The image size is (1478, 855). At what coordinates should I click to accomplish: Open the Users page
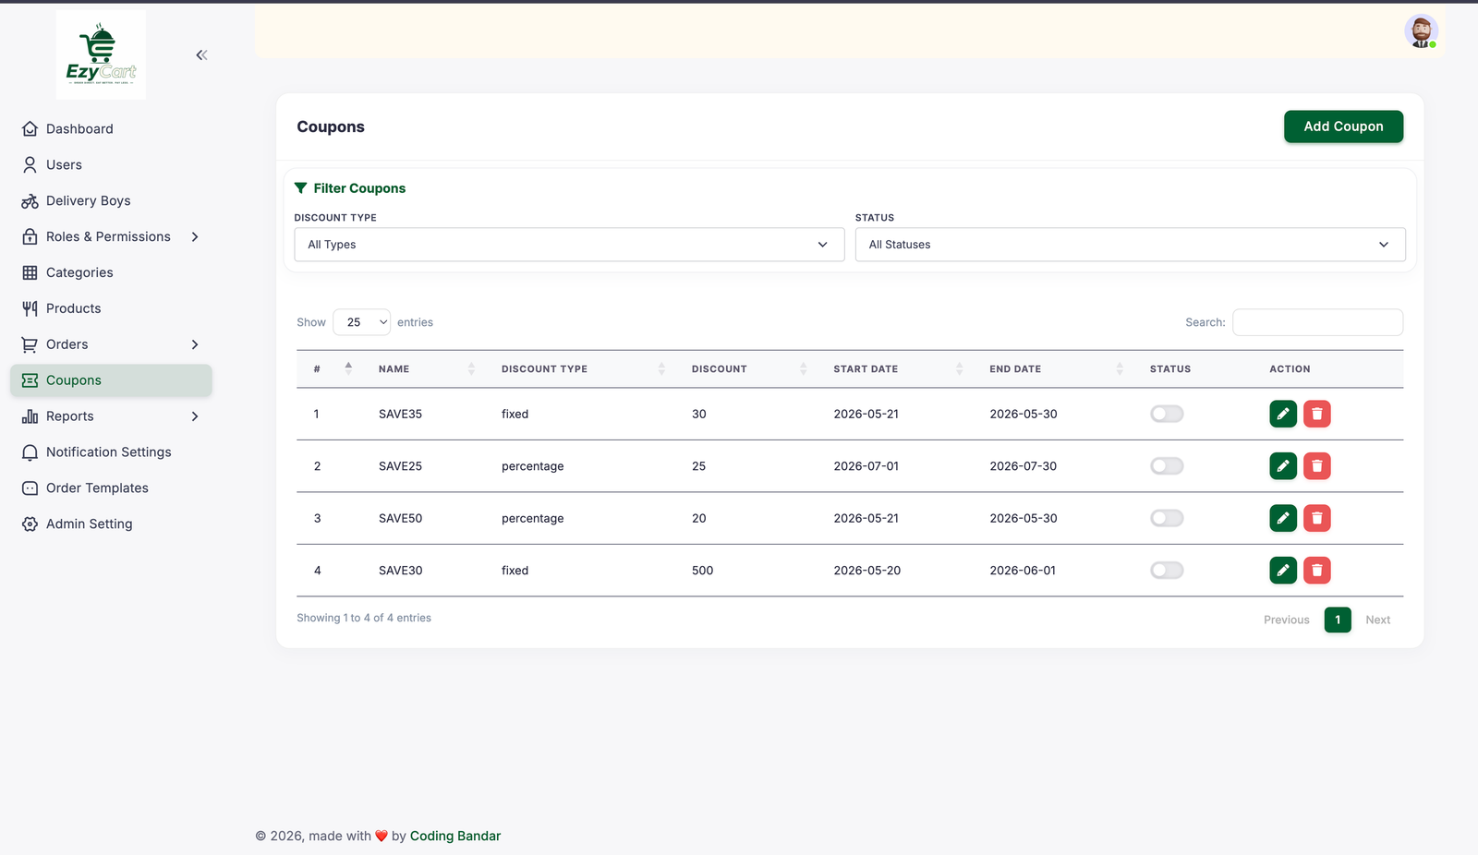pos(111,165)
